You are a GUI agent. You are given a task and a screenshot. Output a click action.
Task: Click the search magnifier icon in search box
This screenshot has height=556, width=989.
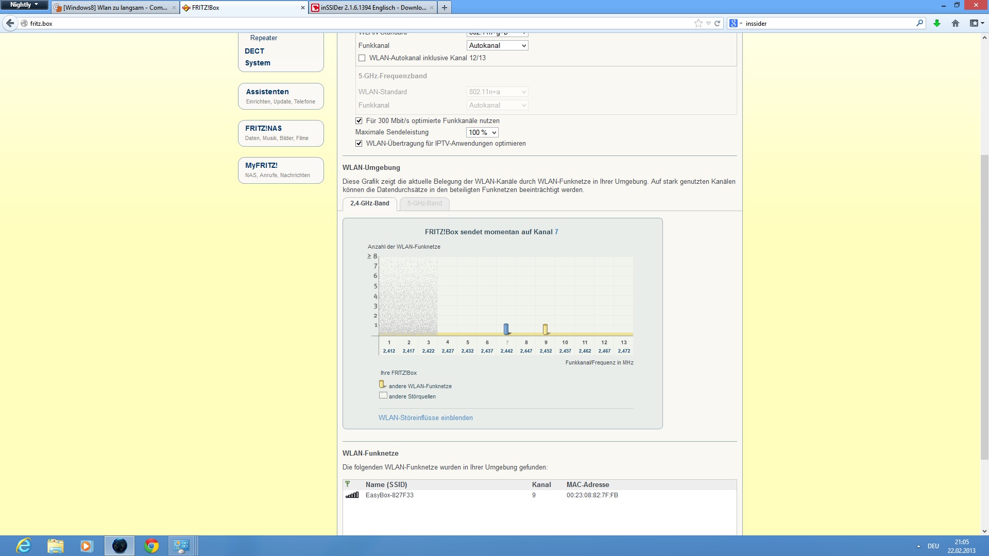[x=919, y=23]
